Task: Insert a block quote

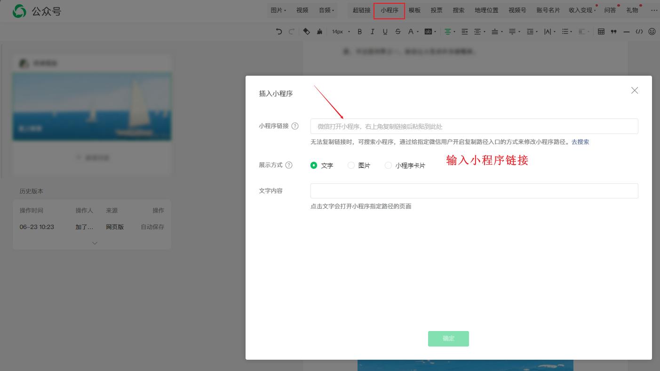Action: [613, 32]
